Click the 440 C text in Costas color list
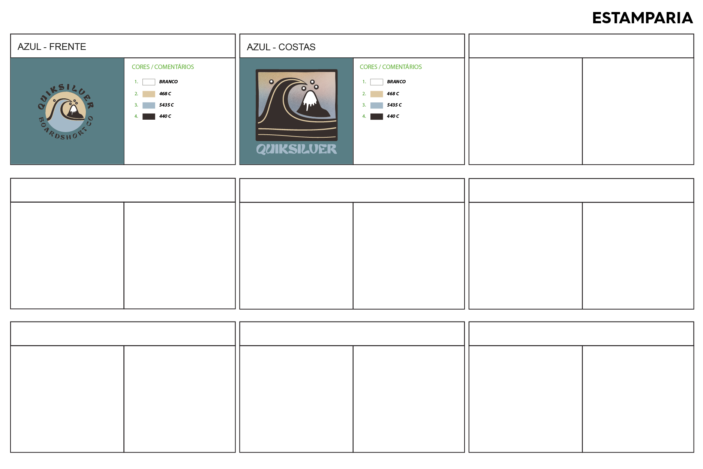 tap(393, 116)
